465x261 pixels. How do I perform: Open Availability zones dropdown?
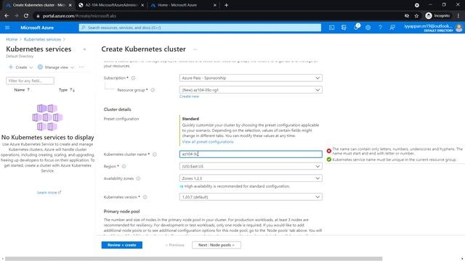click(x=251, y=178)
